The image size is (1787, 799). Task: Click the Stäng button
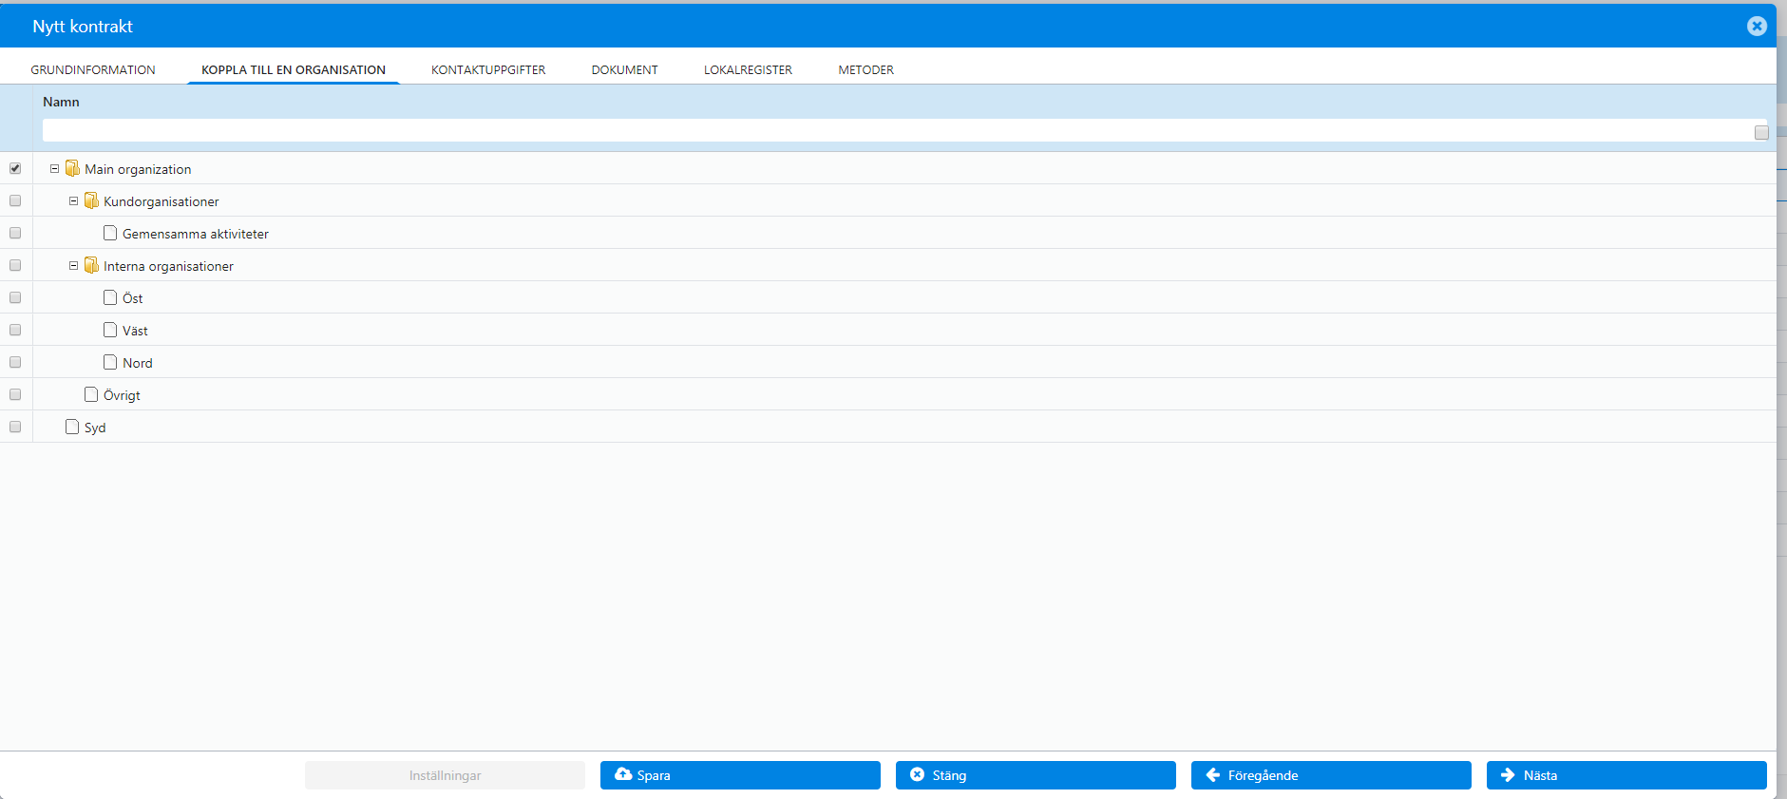1036,775
